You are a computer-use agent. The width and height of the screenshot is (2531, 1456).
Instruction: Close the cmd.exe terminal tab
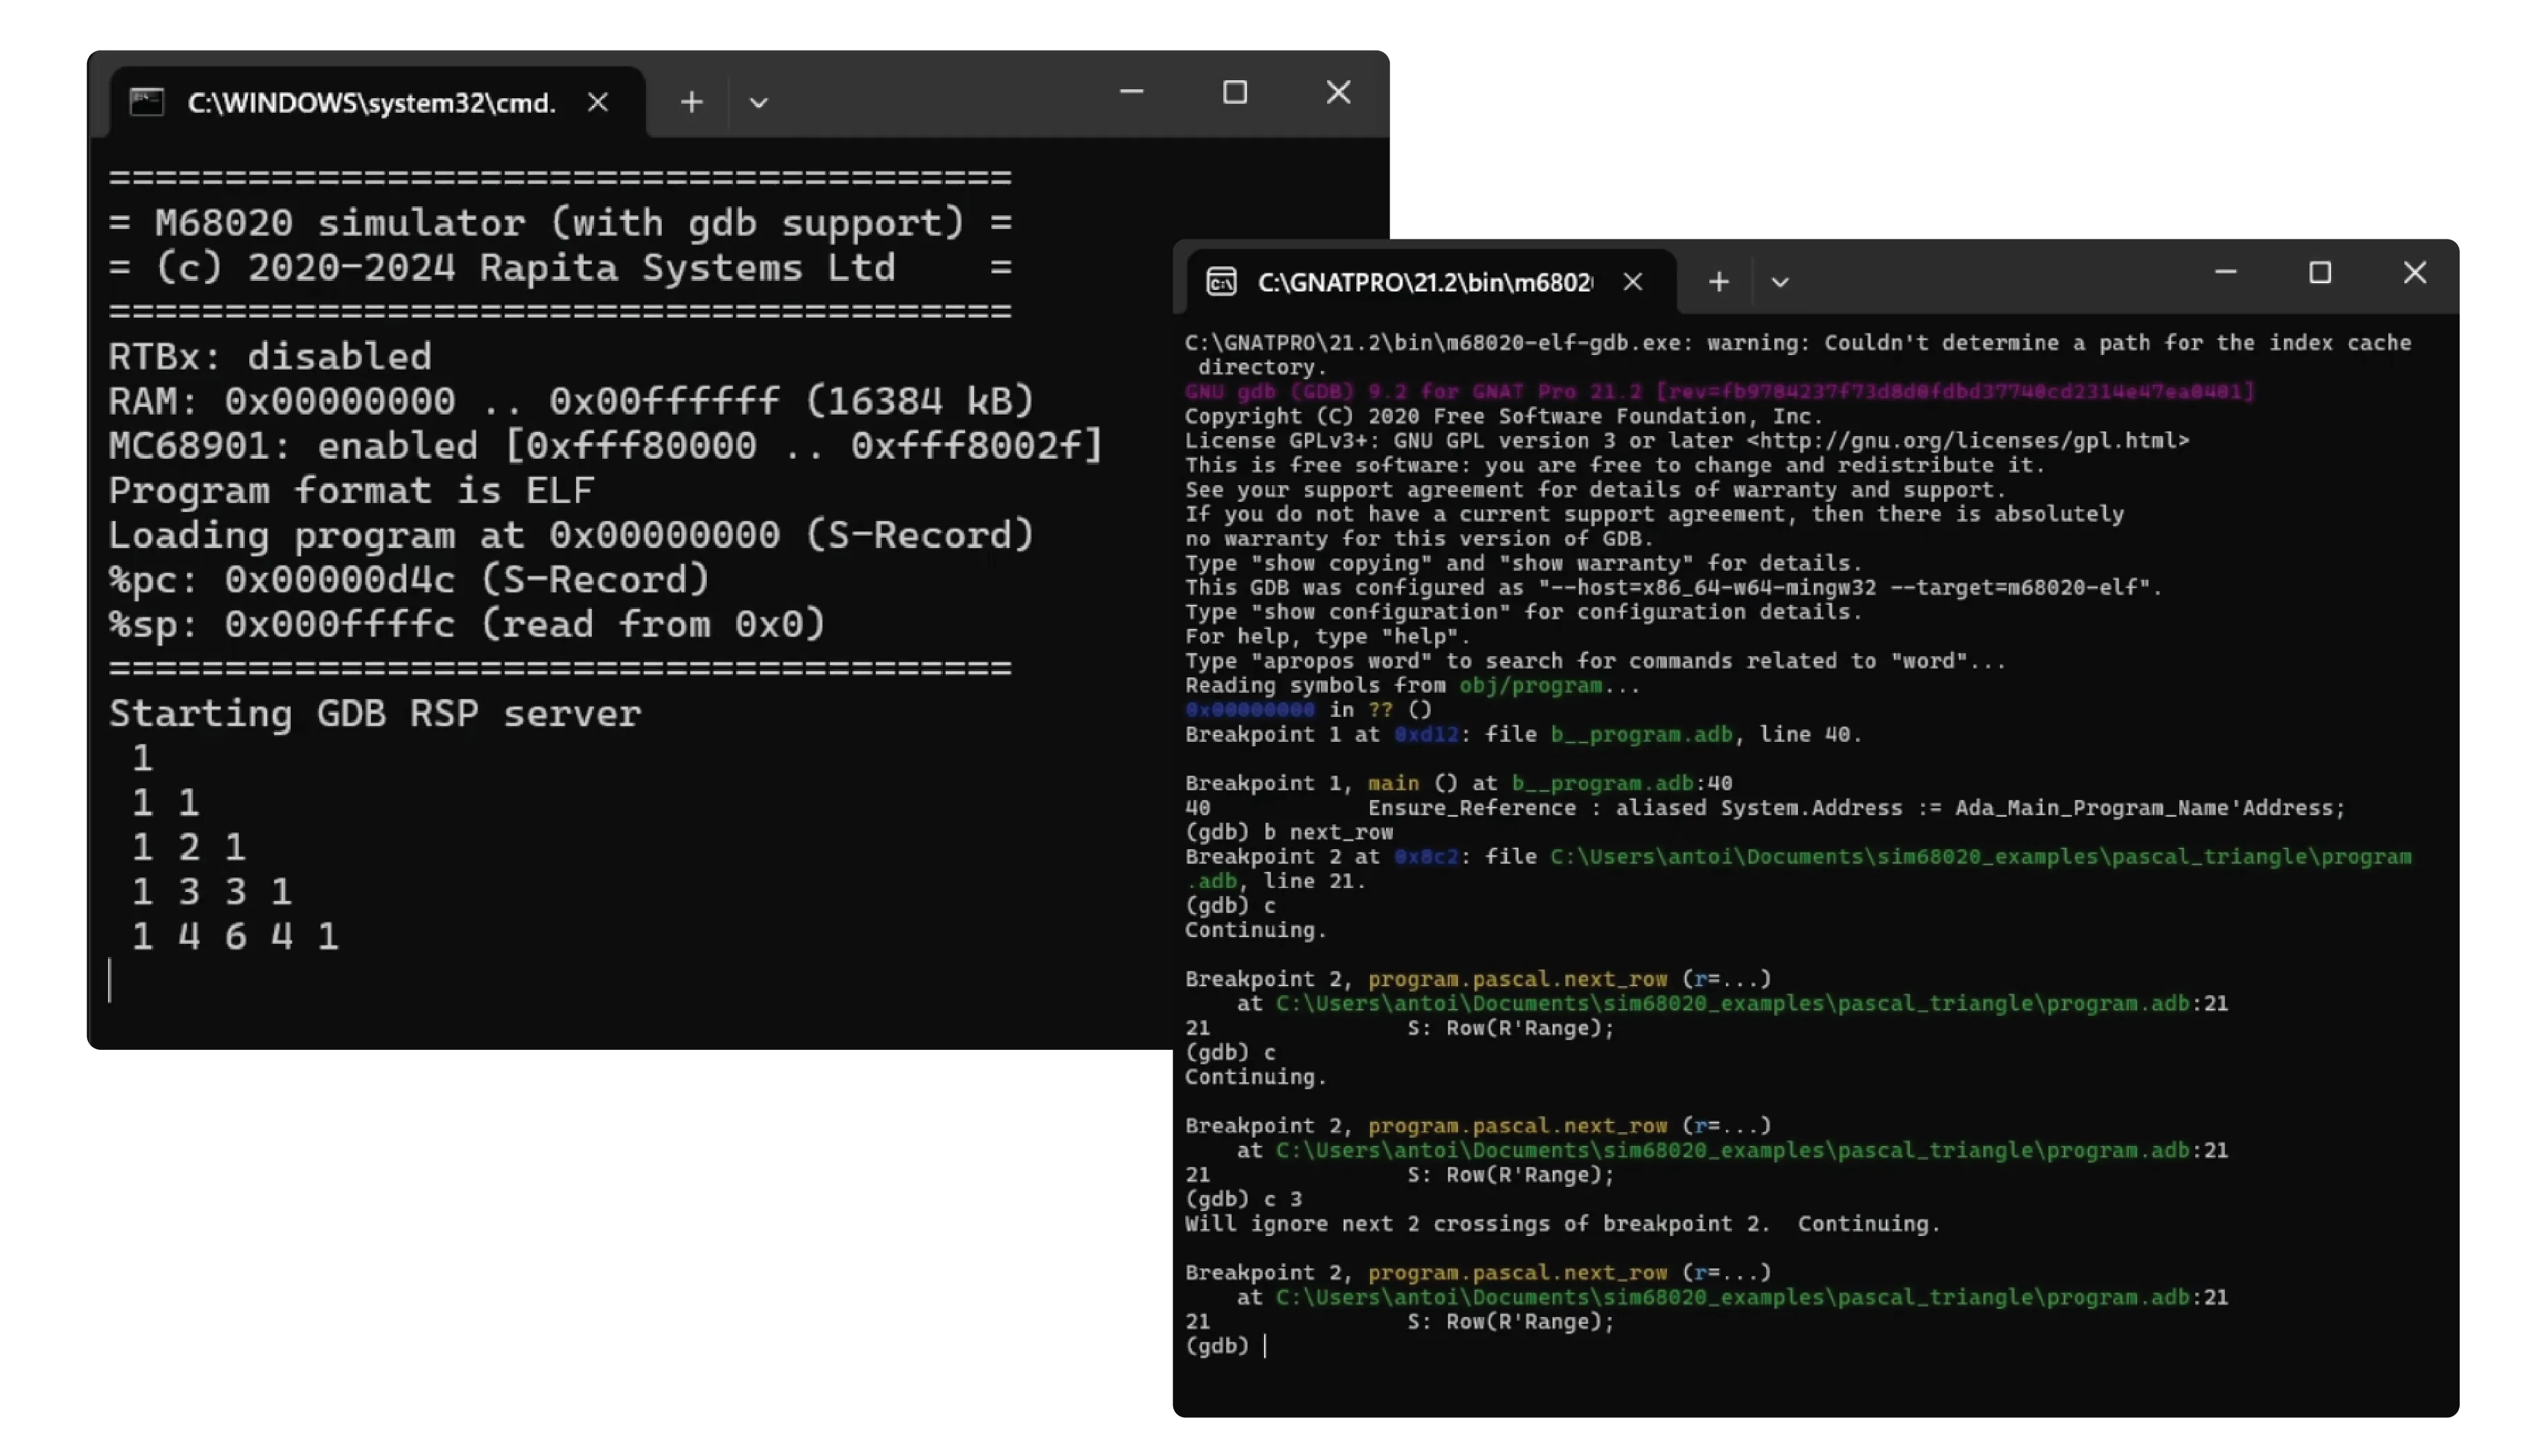[597, 101]
